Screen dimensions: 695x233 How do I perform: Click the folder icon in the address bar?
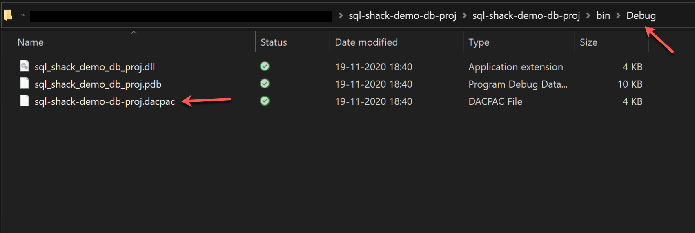[x=8, y=15]
